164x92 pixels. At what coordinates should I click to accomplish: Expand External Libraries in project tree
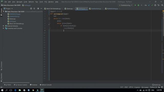coord(3,26)
